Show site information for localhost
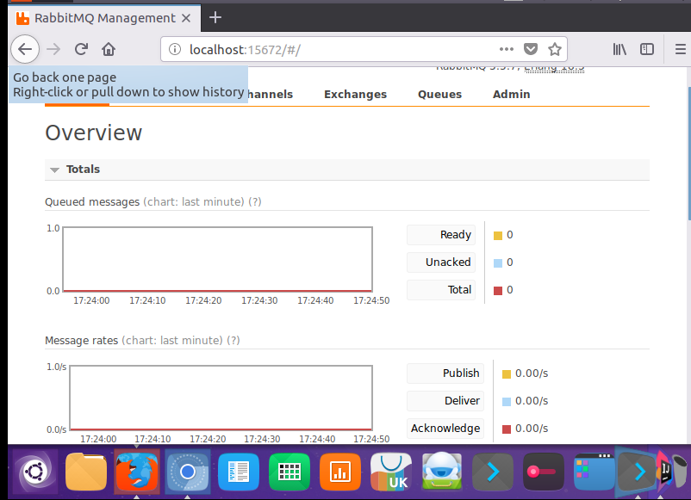Screen dimensions: 691x500 pos(175,49)
